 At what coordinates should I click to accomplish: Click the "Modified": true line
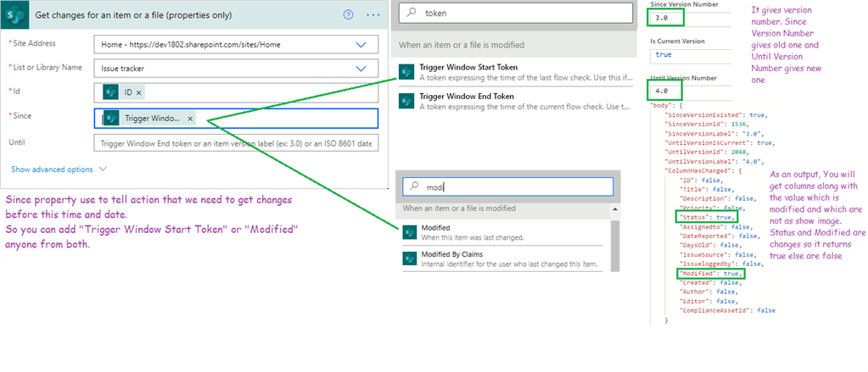coord(711,274)
